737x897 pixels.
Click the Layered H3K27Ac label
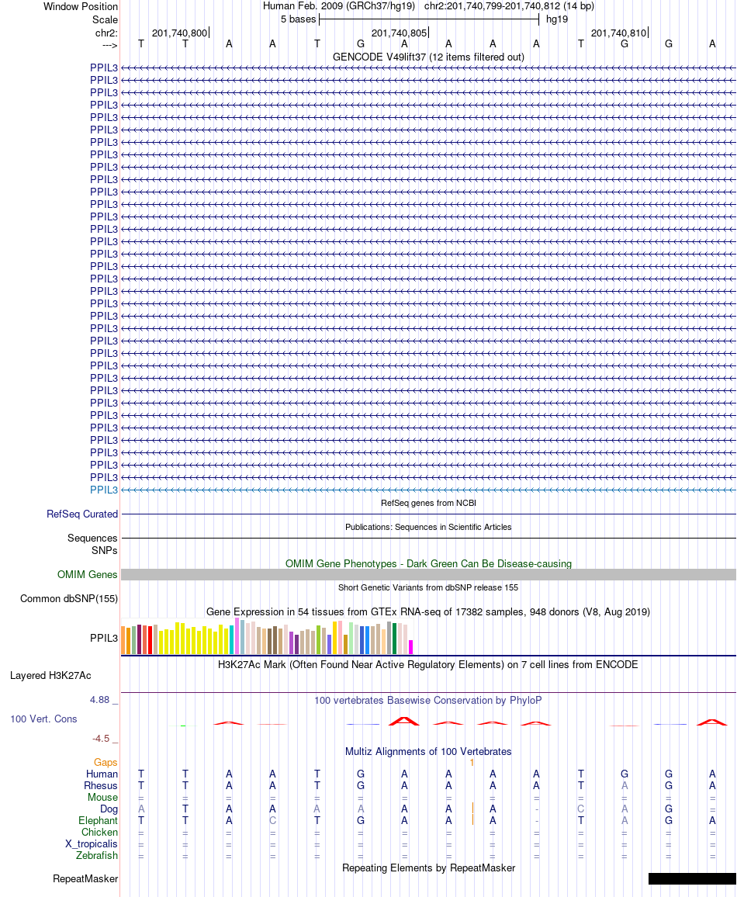tap(50, 676)
